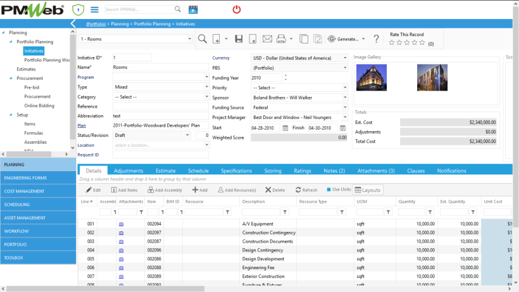Click the print icon
The height and width of the screenshot is (292, 519).
pos(282,39)
